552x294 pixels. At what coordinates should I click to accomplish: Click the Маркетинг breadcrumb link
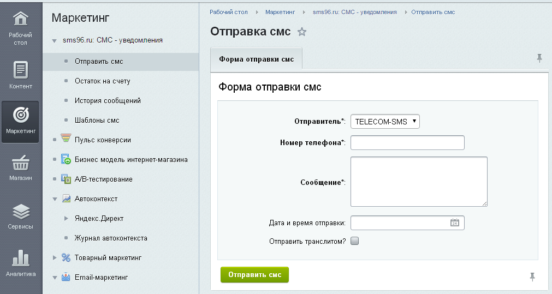pyautogui.click(x=282, y=12)
